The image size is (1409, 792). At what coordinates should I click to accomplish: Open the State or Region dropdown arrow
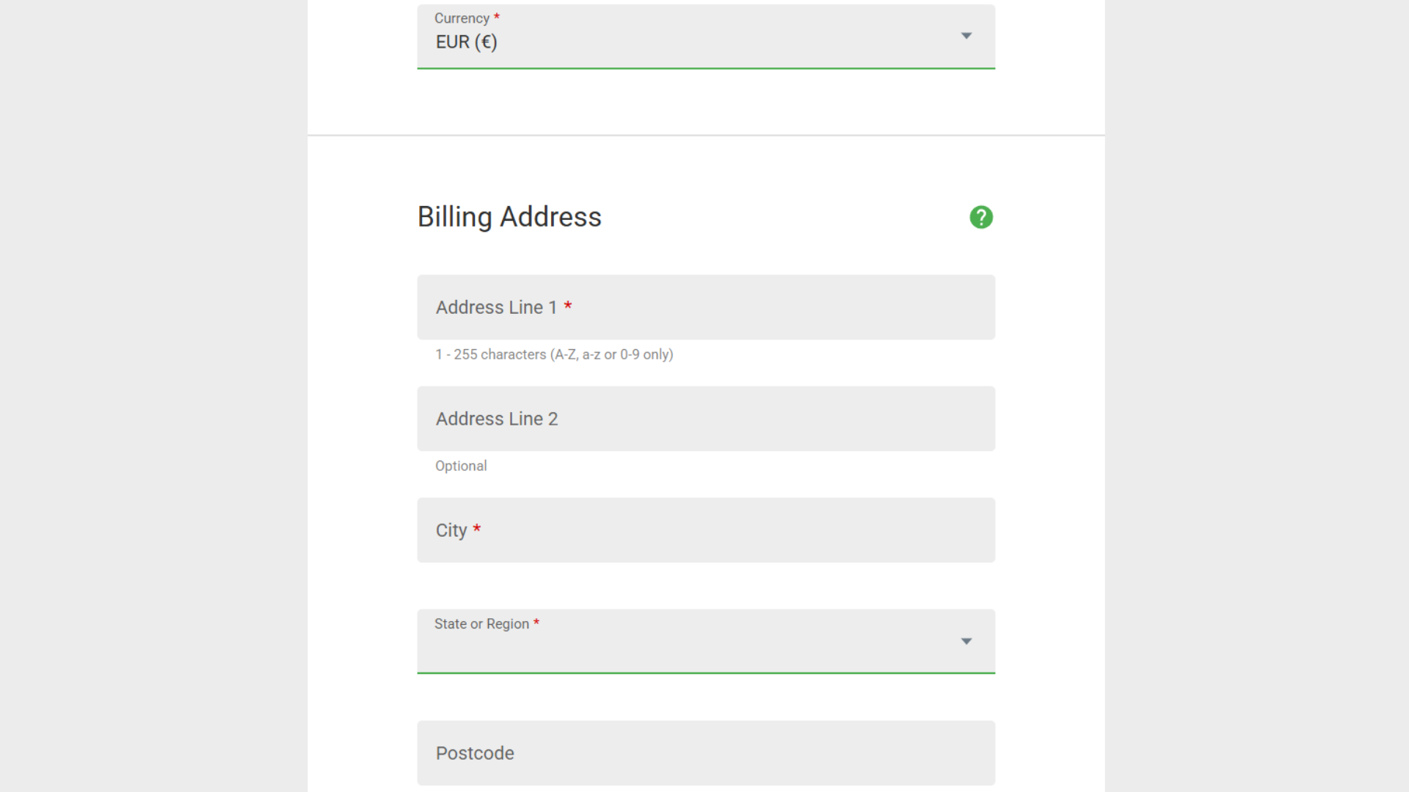(x=966, y=641)
